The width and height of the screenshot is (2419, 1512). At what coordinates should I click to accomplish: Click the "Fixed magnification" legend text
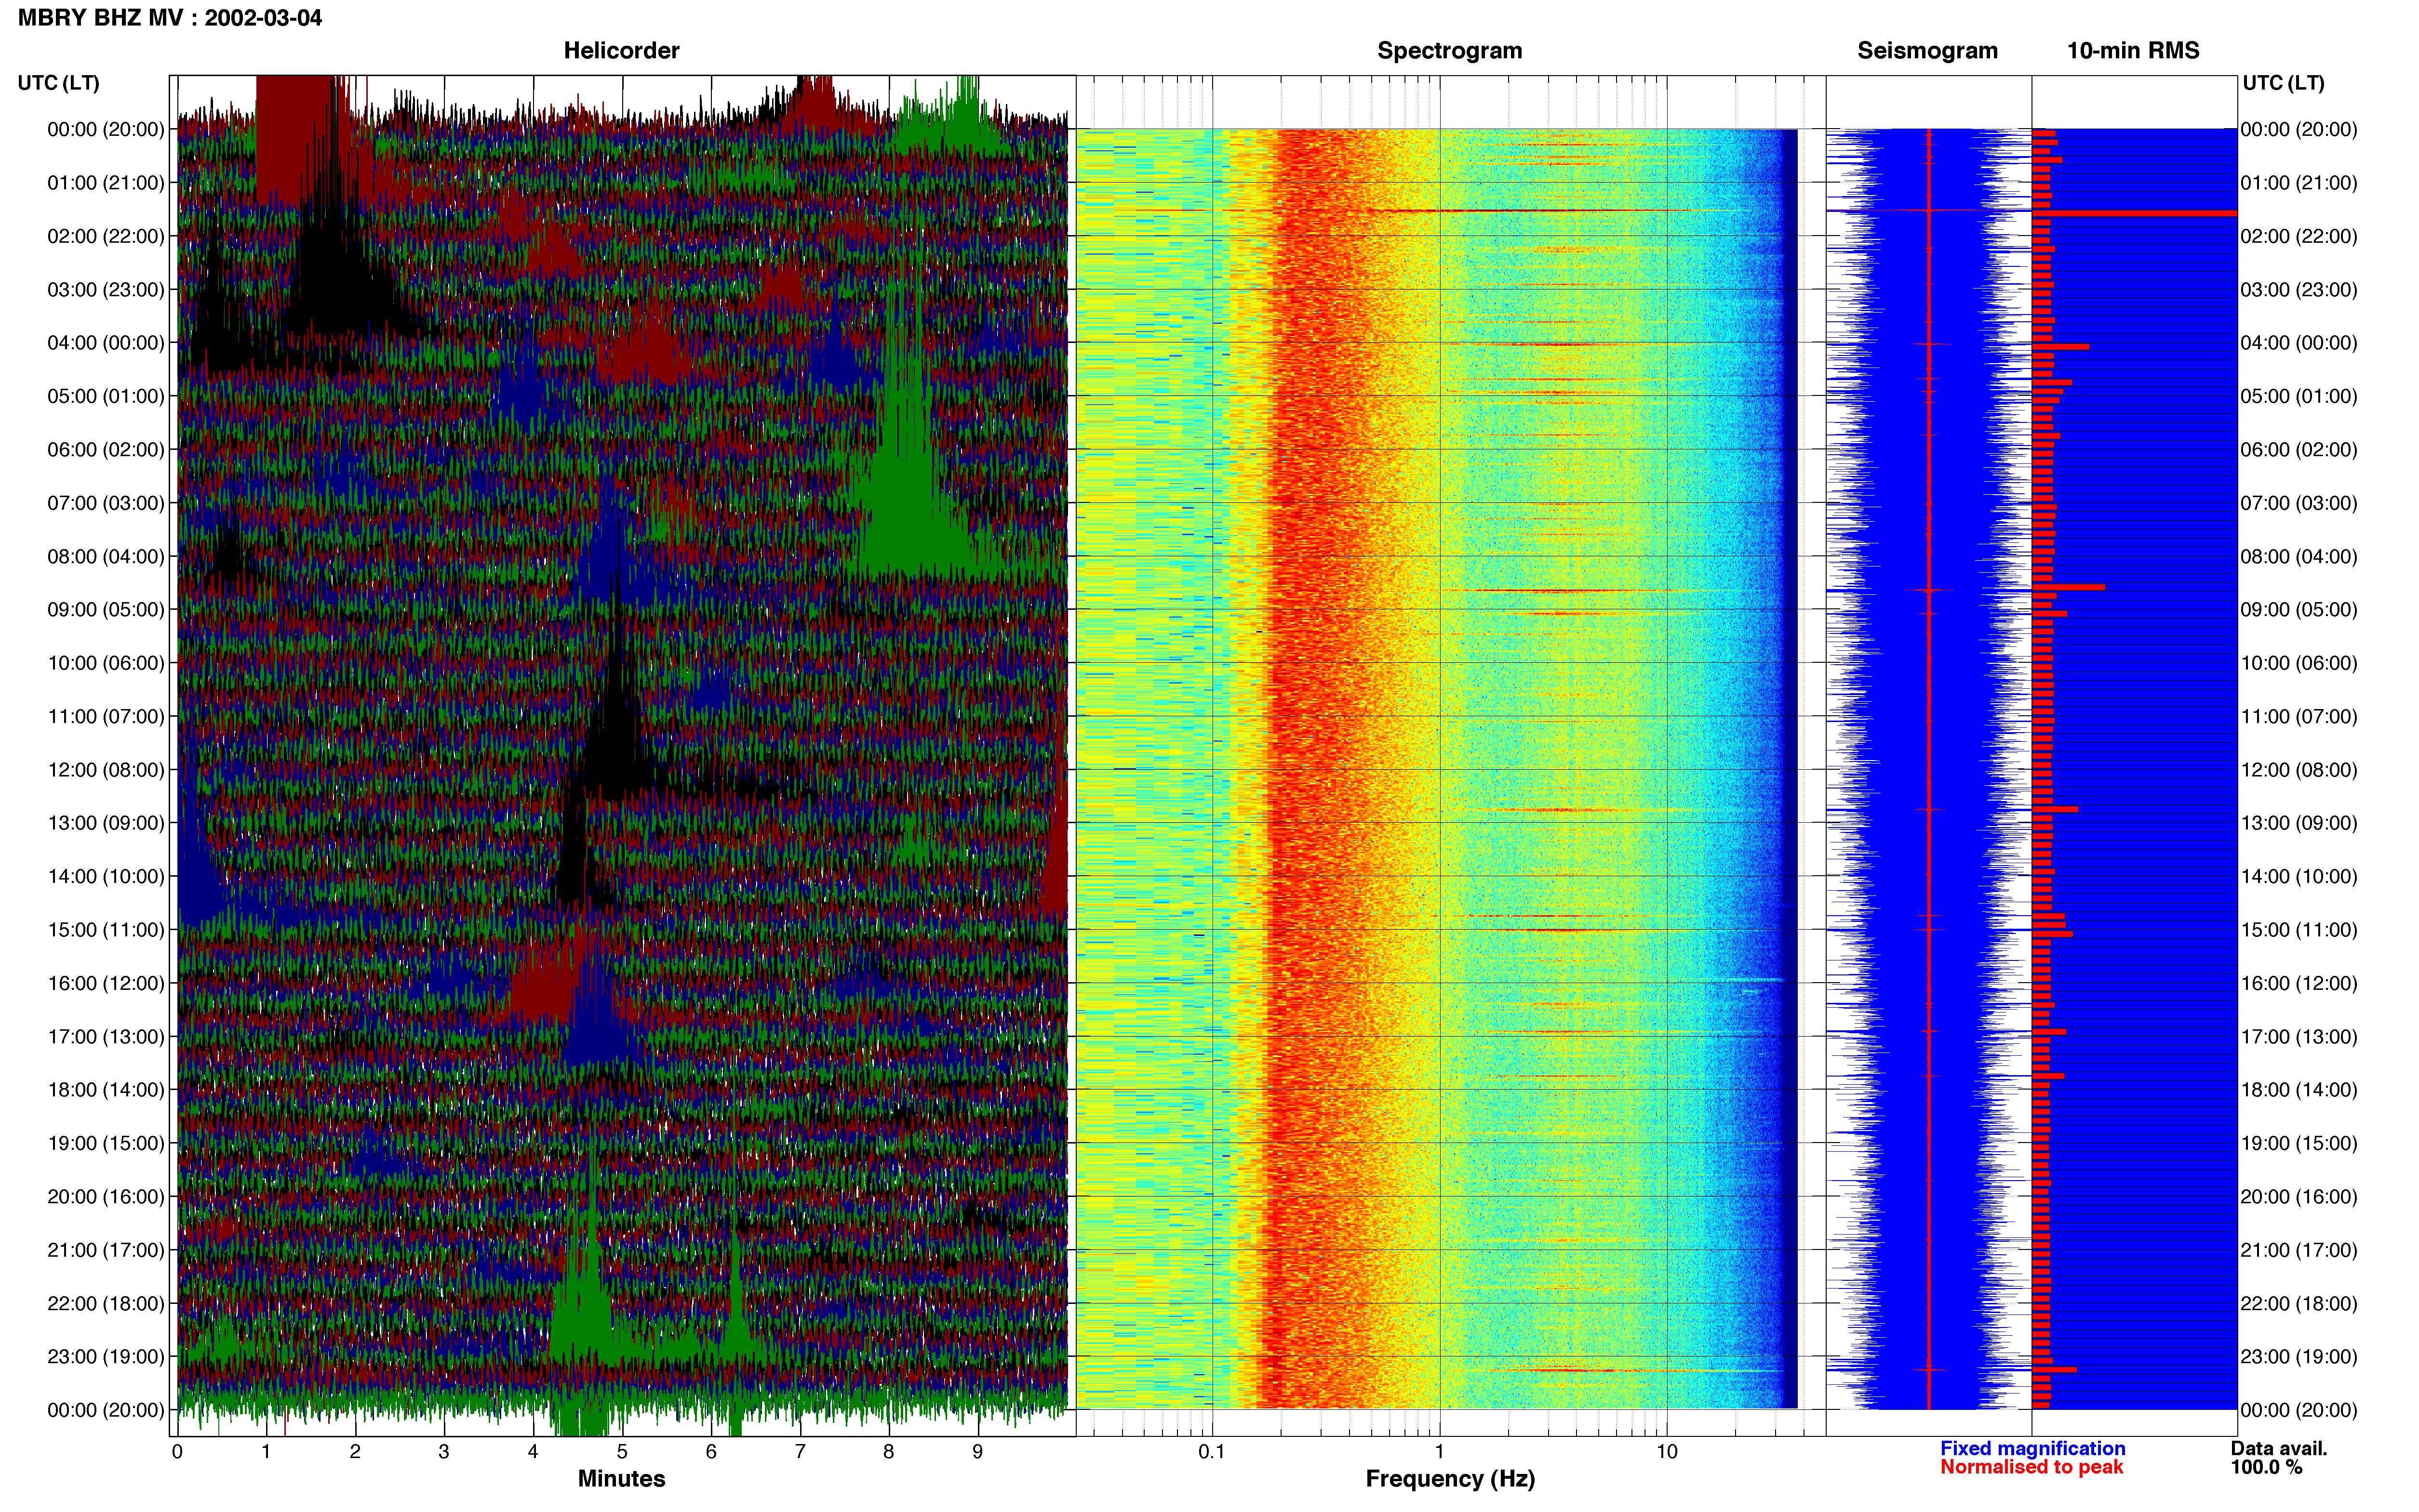pyautogui.click(x=2032, y=1448)
